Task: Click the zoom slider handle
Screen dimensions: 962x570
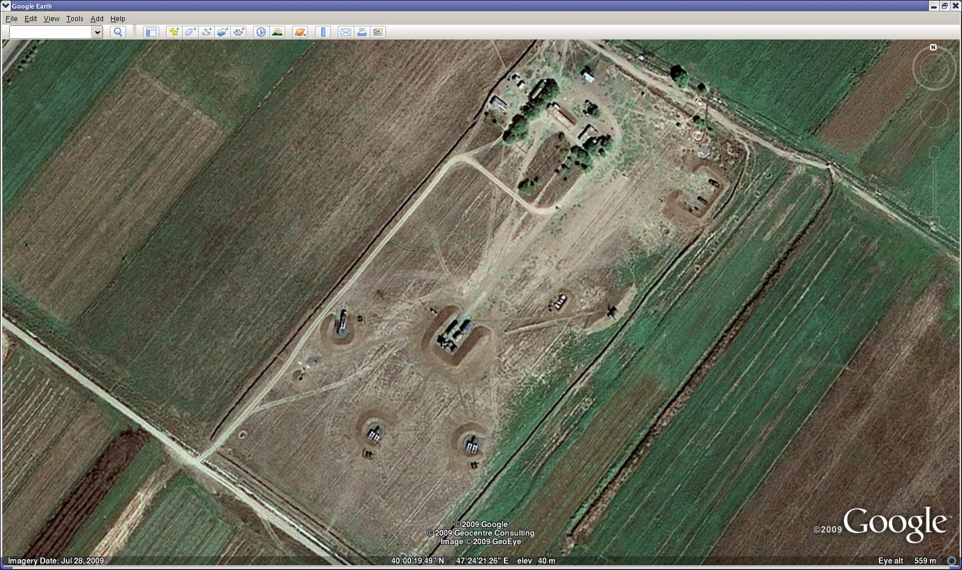Action: 934,187
